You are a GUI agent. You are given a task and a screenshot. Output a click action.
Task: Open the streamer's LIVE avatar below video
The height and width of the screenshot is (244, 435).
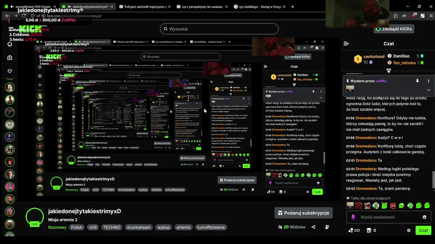click(35, 217)
